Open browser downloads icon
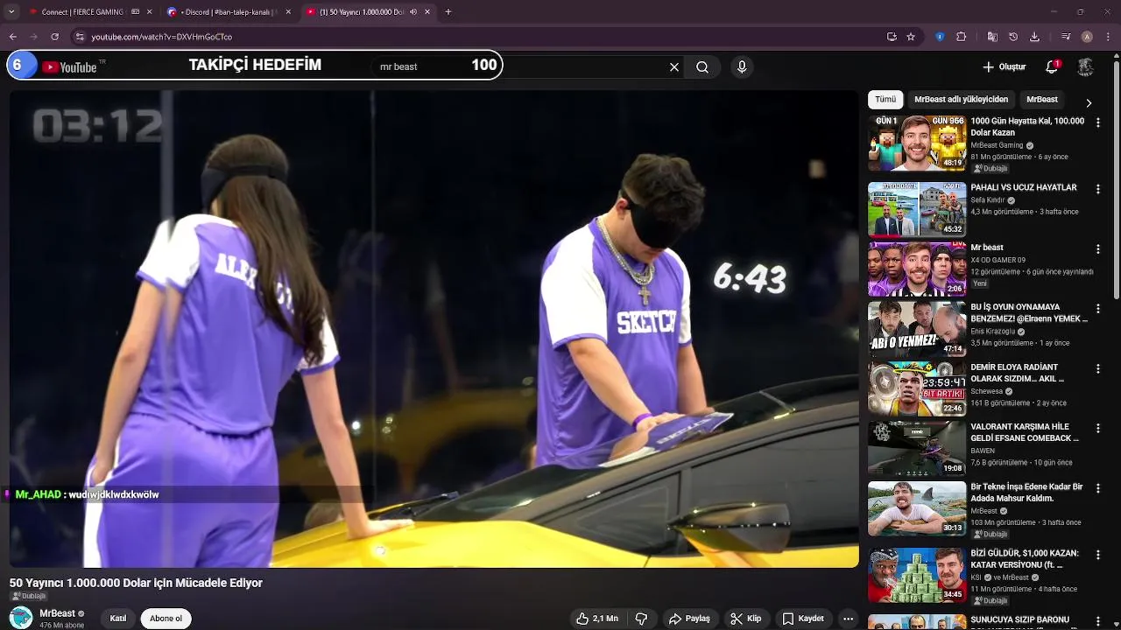This screenshot has height=630, width=1121. [1034, 37]
